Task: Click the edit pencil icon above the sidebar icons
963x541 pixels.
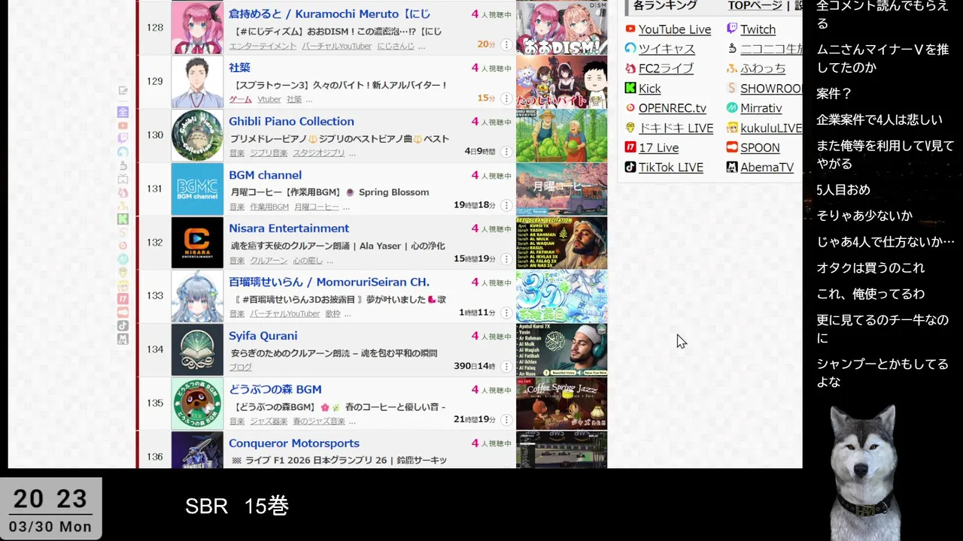Action: (123, 90)
